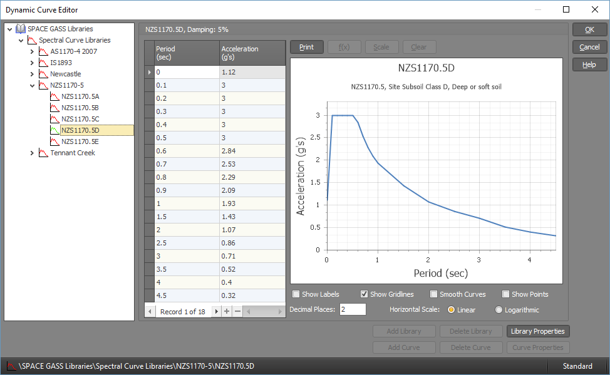The image size is (610, 375).
Task: Go to the next record in the navigator
Action: click(217, 312)
